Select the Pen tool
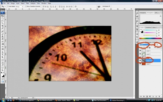 coord(2,52)
